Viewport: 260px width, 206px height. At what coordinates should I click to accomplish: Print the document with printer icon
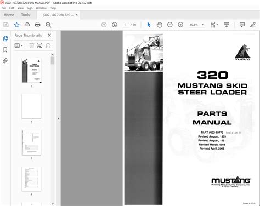pos(38,25)
